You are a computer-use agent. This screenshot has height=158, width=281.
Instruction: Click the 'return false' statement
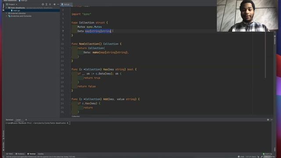tap(86, 86)
